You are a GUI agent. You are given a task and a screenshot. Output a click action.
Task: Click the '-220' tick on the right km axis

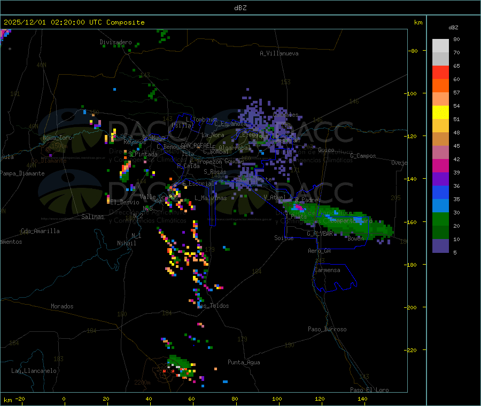click(412, 351)
